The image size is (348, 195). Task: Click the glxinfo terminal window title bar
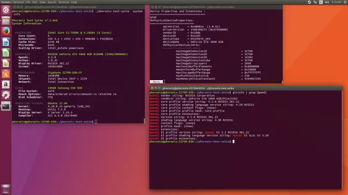pos(246,88)
